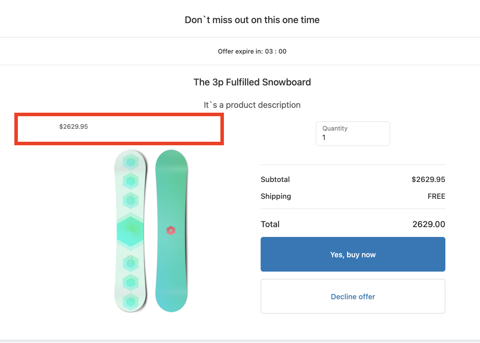Click the Quantity field label
The width and height of the screenshot is (480, 343).
click(335, 128)
